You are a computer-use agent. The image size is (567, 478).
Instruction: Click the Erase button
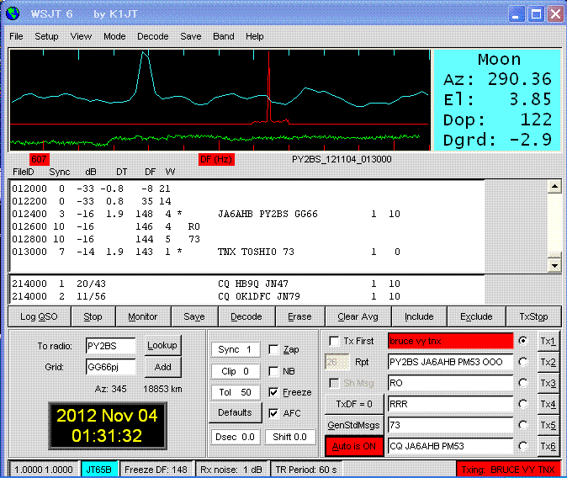pos(299,316)
